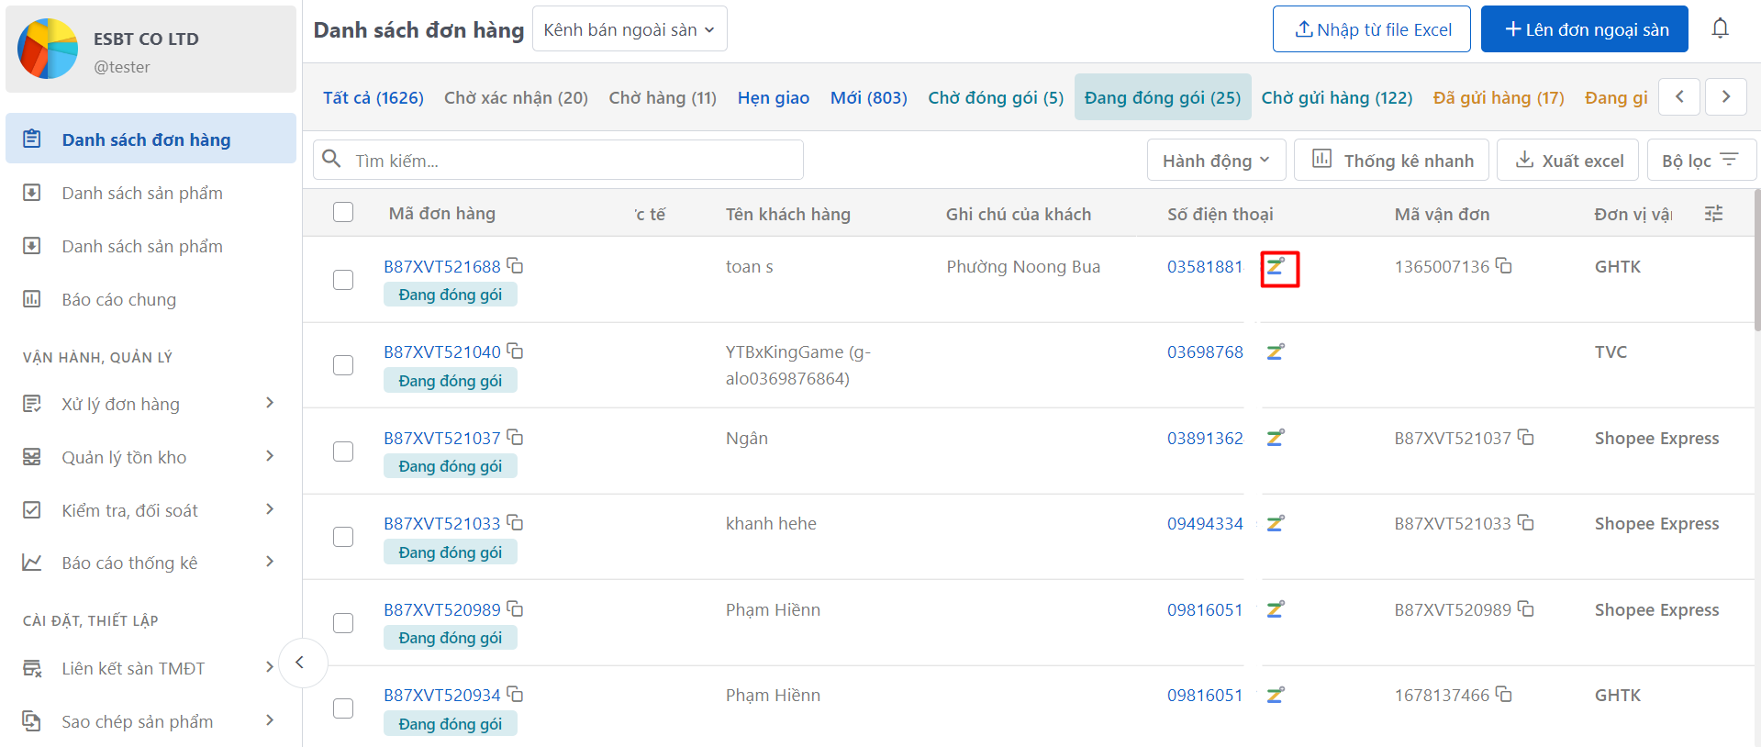Expand Kiểm tra, đối soát menu
Image resolution: width=1761 pixels, height=747 pixels.
150,510
